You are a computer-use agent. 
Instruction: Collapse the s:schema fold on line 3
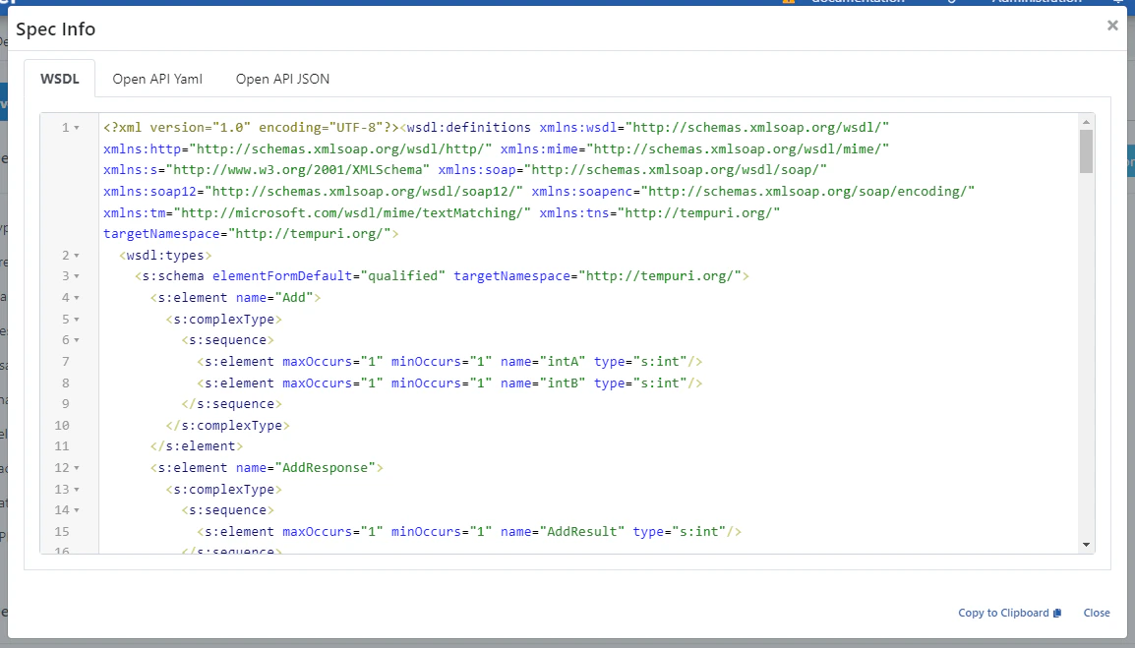tap(75, 275)
